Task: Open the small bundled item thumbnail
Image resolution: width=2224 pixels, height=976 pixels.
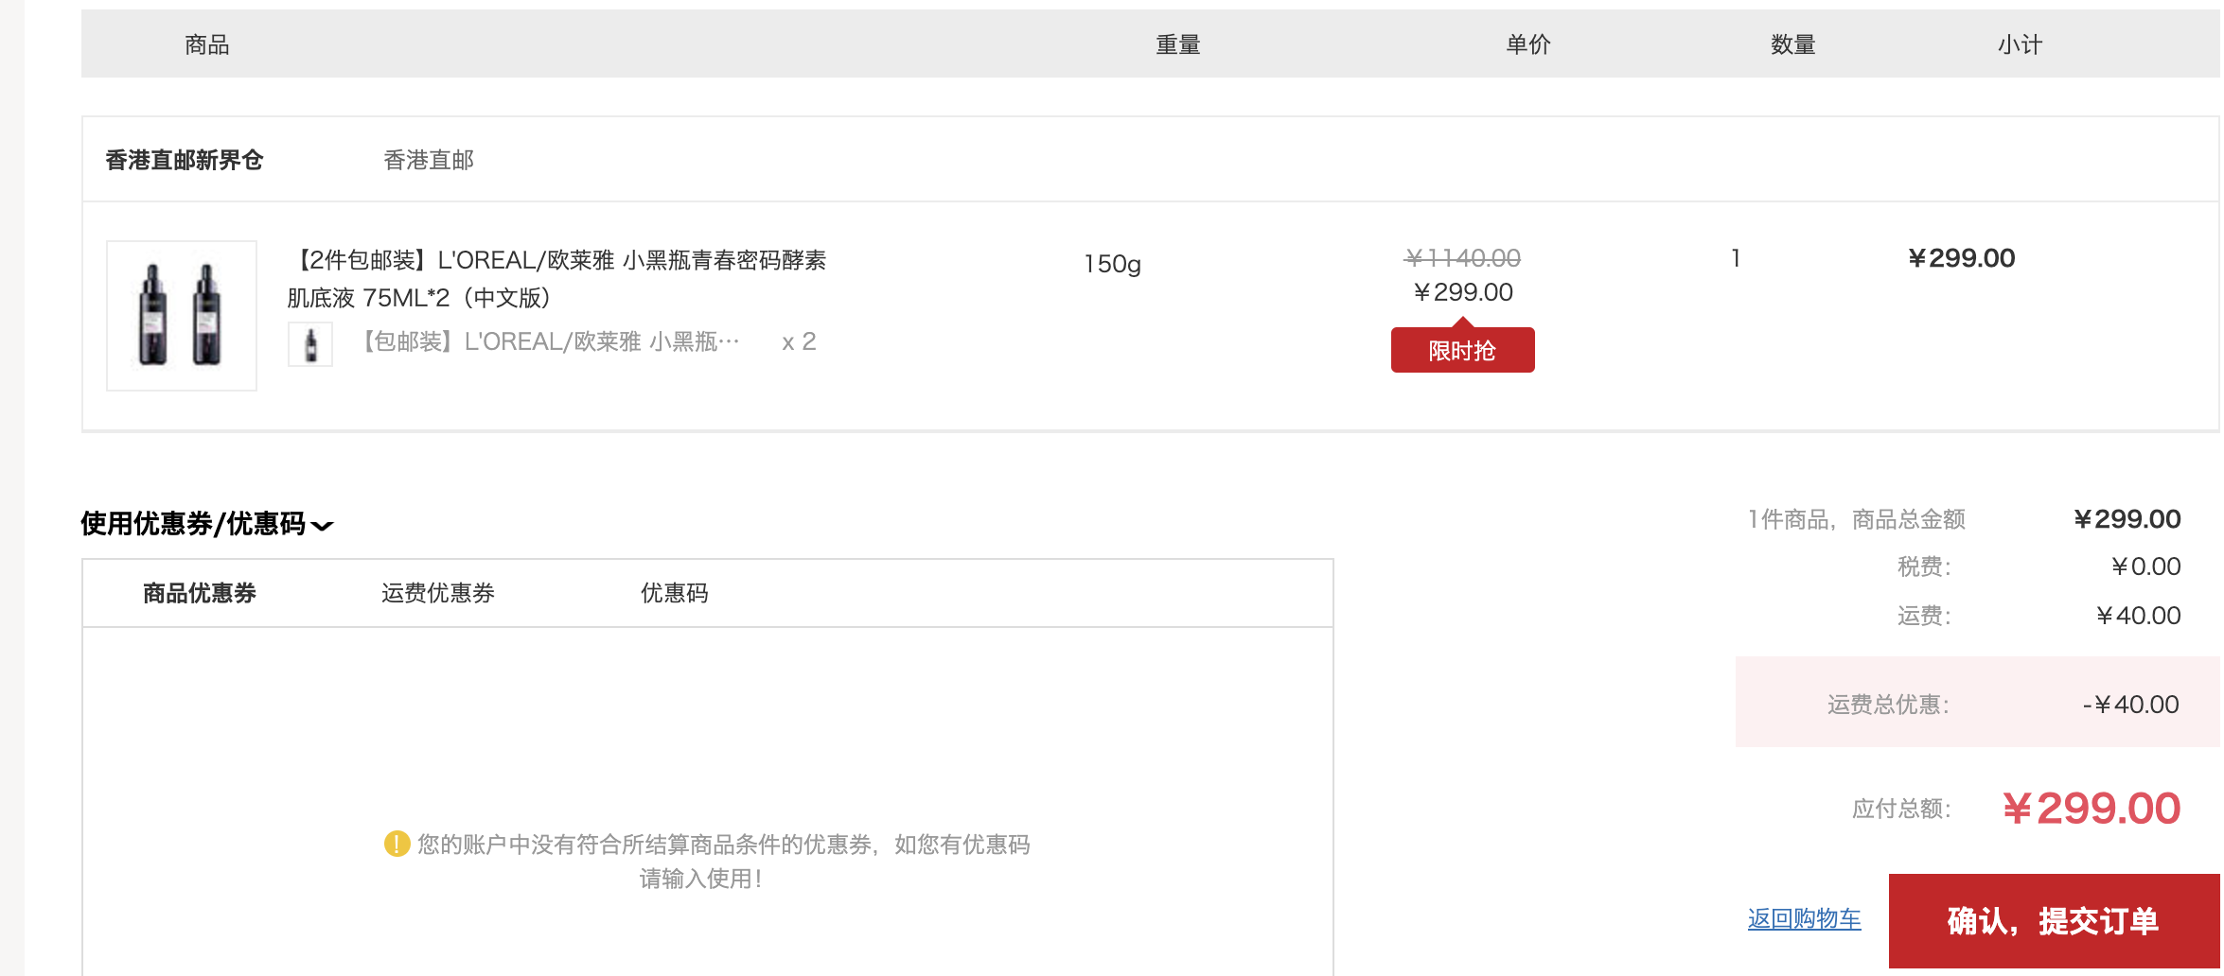Action: tap(310, 343)
